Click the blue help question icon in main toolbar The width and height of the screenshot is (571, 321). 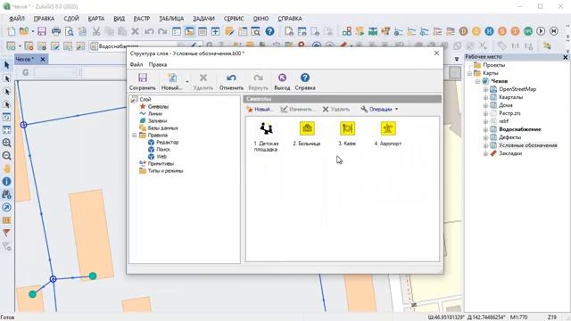click(269, 31)
